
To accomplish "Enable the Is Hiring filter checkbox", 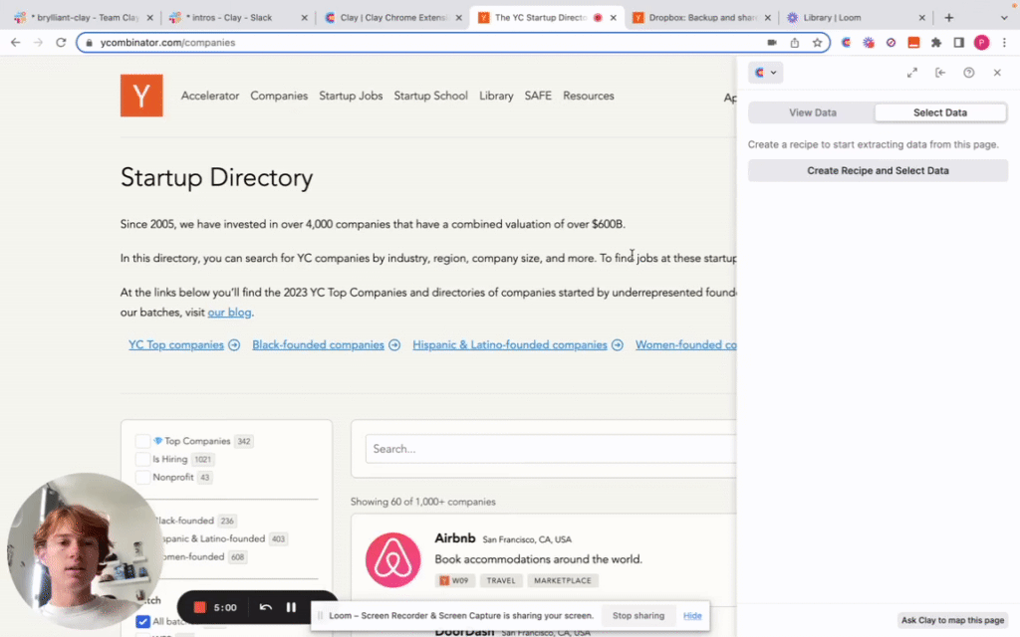I will [x=142, y=459].
